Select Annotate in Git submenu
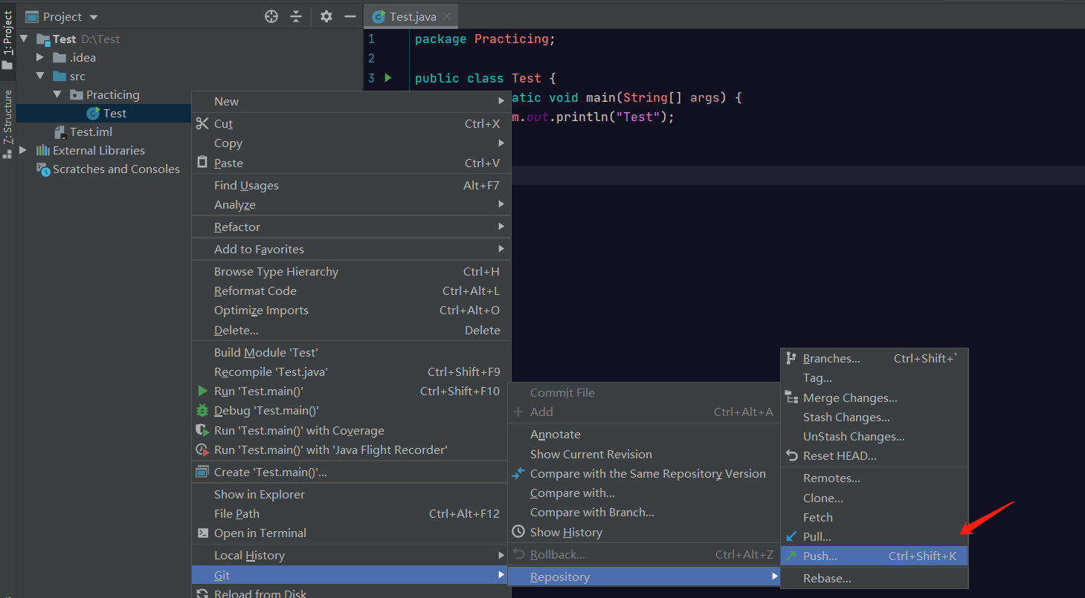The height and width of the screenshot is (598, 1085). 644,434
